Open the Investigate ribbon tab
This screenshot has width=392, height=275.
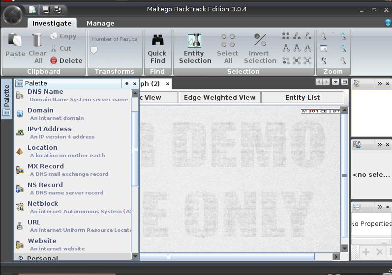[52, 23]
